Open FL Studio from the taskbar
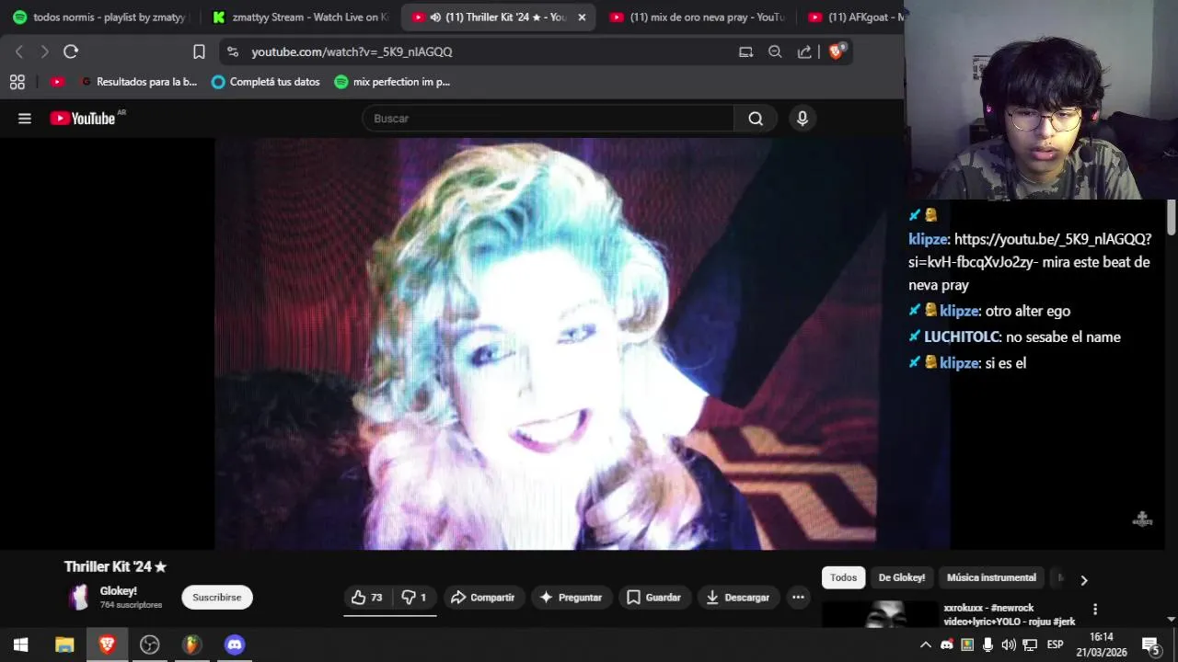The height and width of the screenshot is (662, 1178). (191, 645)
